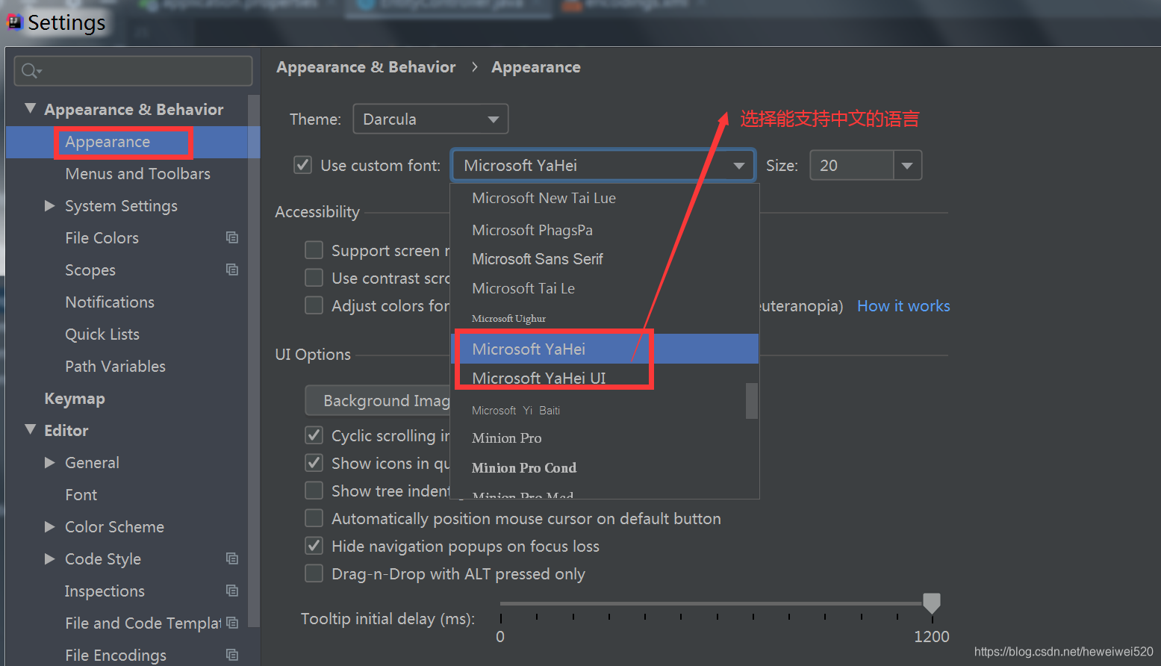Expand the Code Style node
The height and width of the screenshot is (666, 1161).
point(50,558)
